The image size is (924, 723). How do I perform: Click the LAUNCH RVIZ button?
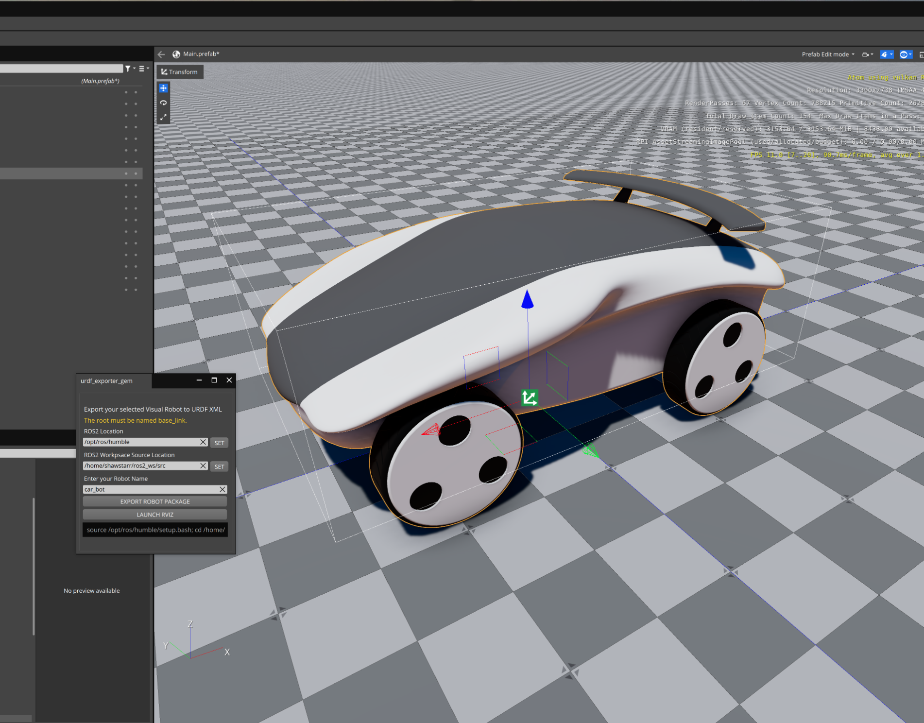pos(155,515)
